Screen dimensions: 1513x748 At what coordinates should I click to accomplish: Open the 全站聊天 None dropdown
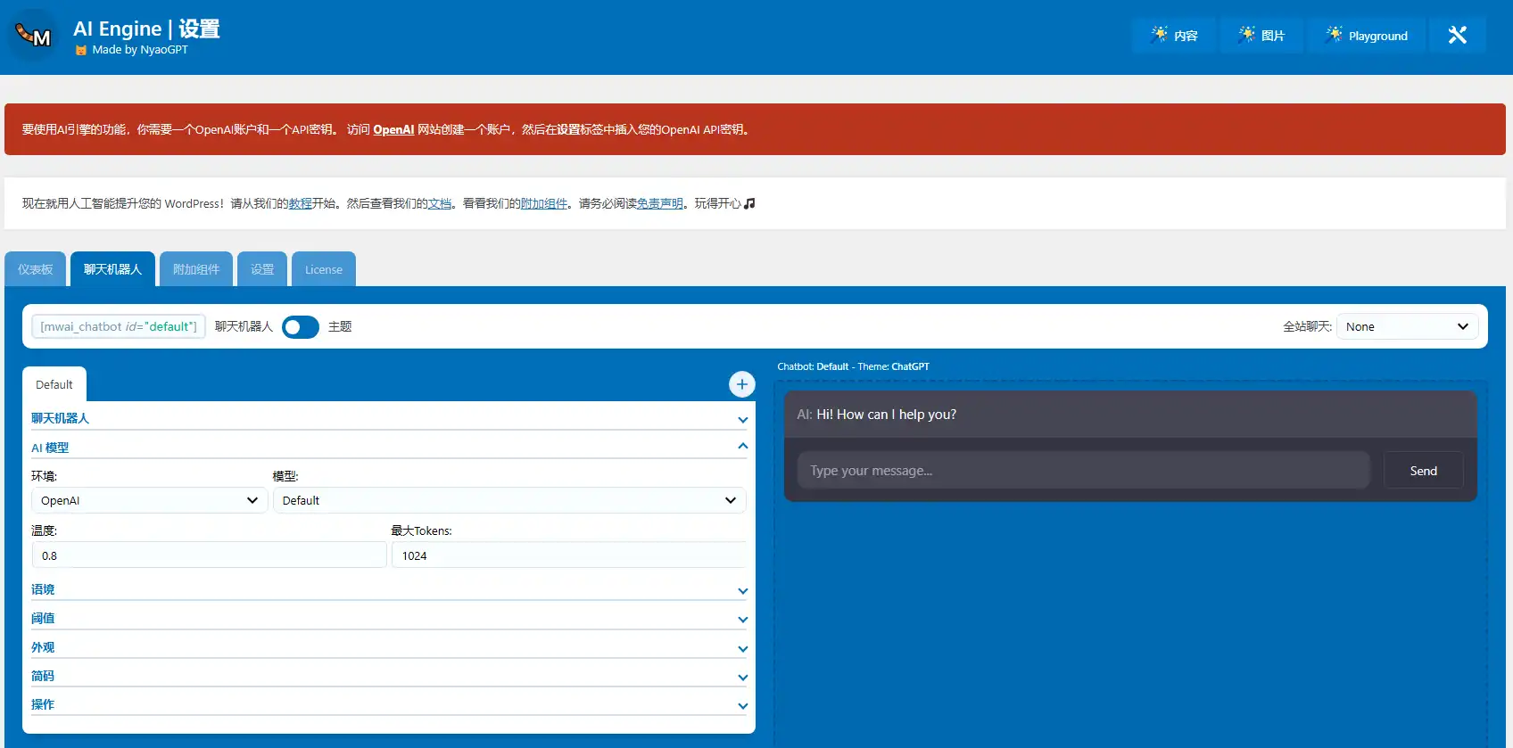click(1407, 326)
